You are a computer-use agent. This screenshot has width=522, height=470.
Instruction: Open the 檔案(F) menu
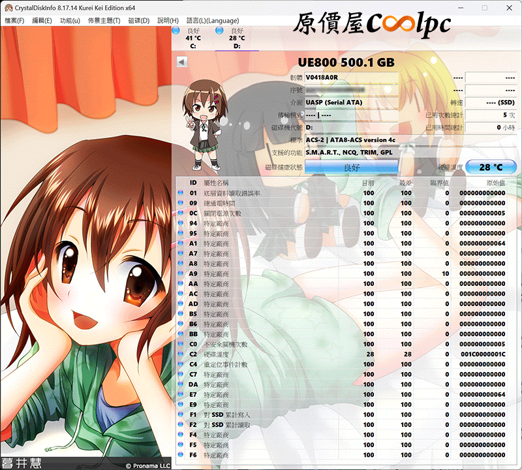coord(14,21)
